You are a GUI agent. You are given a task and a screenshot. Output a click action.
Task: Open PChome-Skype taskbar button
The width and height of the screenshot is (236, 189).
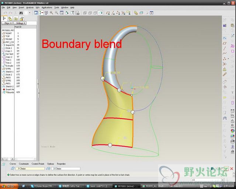(42, 186)
